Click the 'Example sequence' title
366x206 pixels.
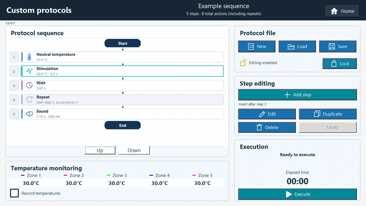tap(224, 6)
